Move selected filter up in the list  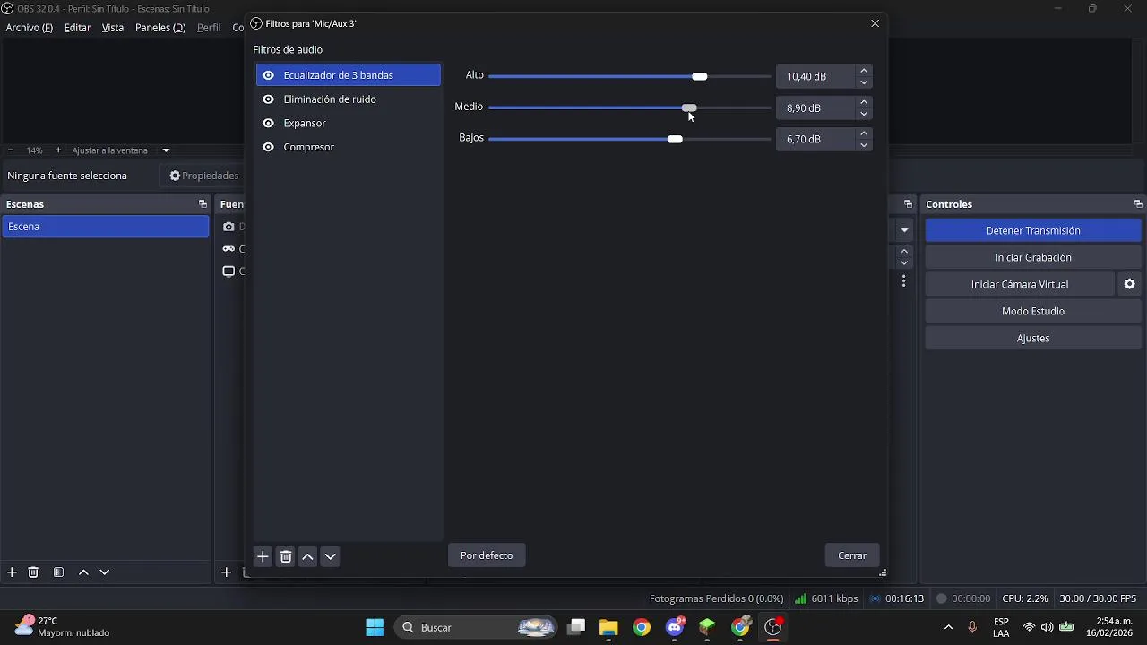pyautogui.click(x=307, y=556)
